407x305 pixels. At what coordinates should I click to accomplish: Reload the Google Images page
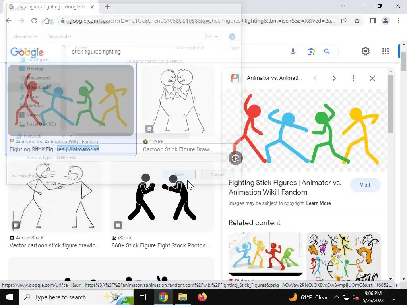(34, 21)
